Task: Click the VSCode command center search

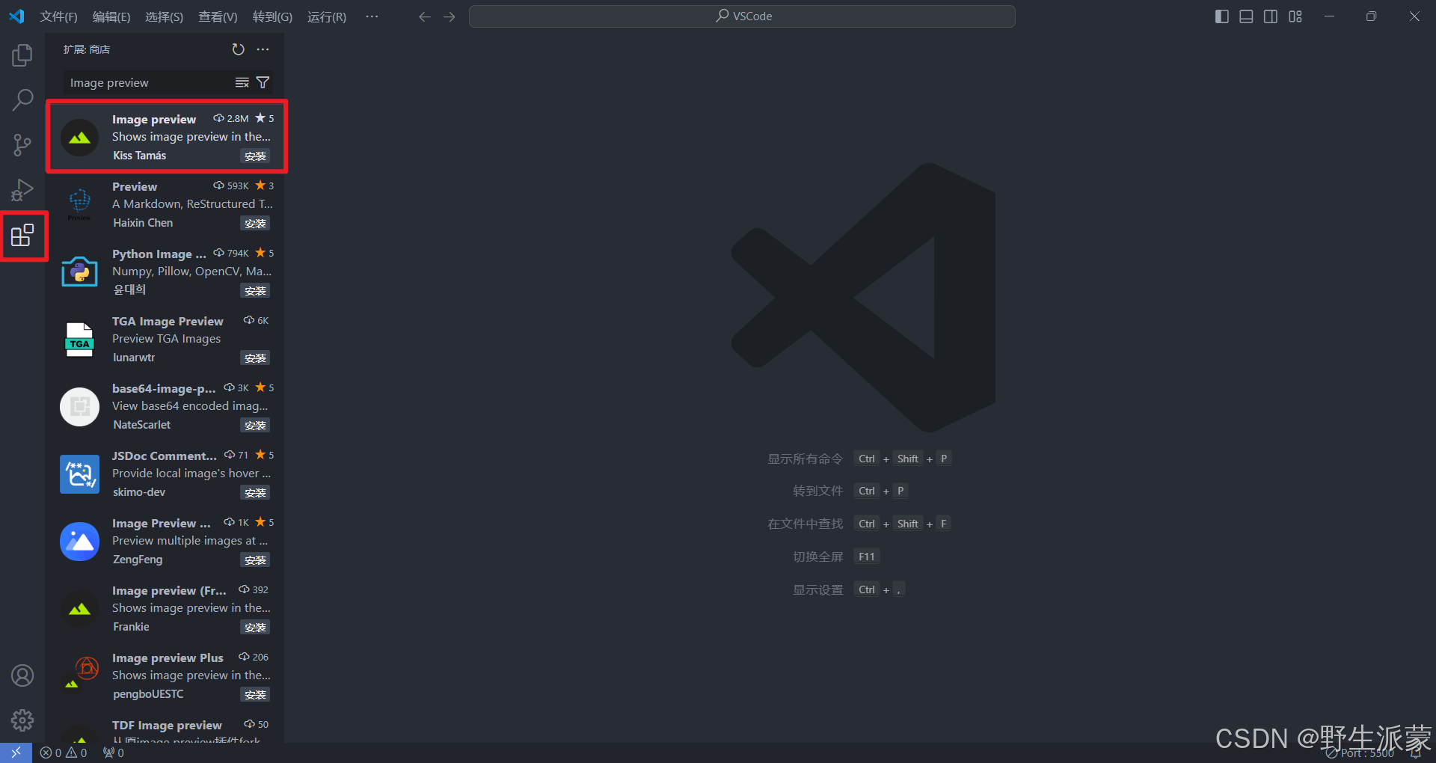Action: click(x=742, y=16)
